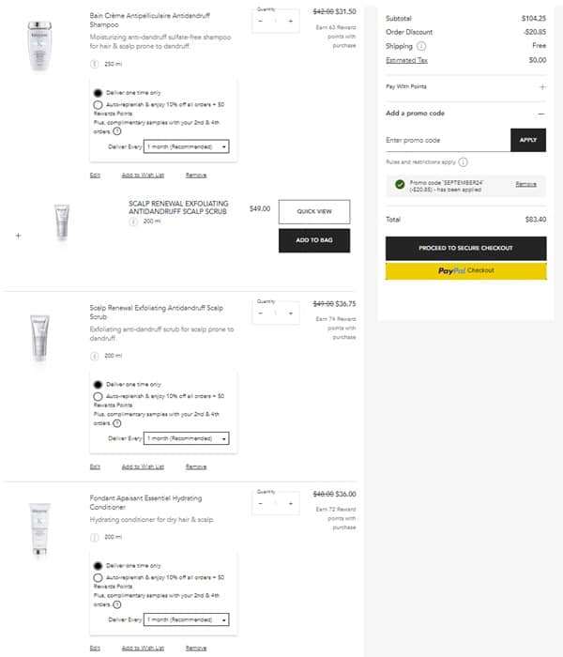
Task: Click the Shipping info icon
Action: [421, 45]
